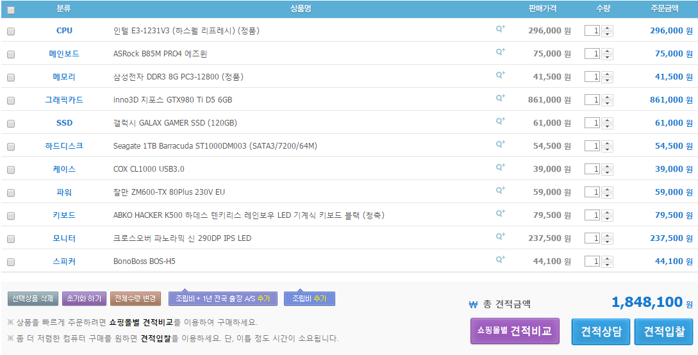
Task: Open the 메인보드 category link
Action: (x=64, y=54)
